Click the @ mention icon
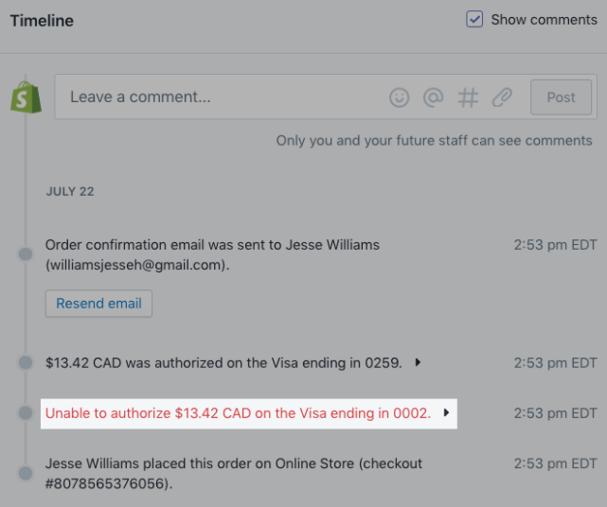The image size is (607, 507). pos(433,97)
